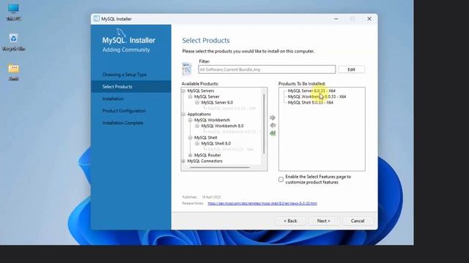Click the Applications tree label

click(x=199, y=114)
